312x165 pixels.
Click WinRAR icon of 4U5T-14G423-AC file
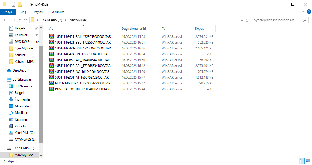tap(52, 71)
